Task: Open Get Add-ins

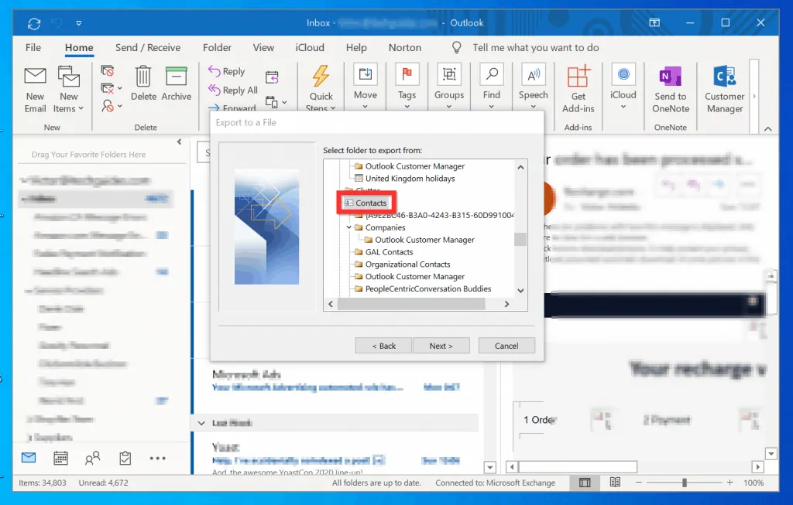Action: click(578, 90)
